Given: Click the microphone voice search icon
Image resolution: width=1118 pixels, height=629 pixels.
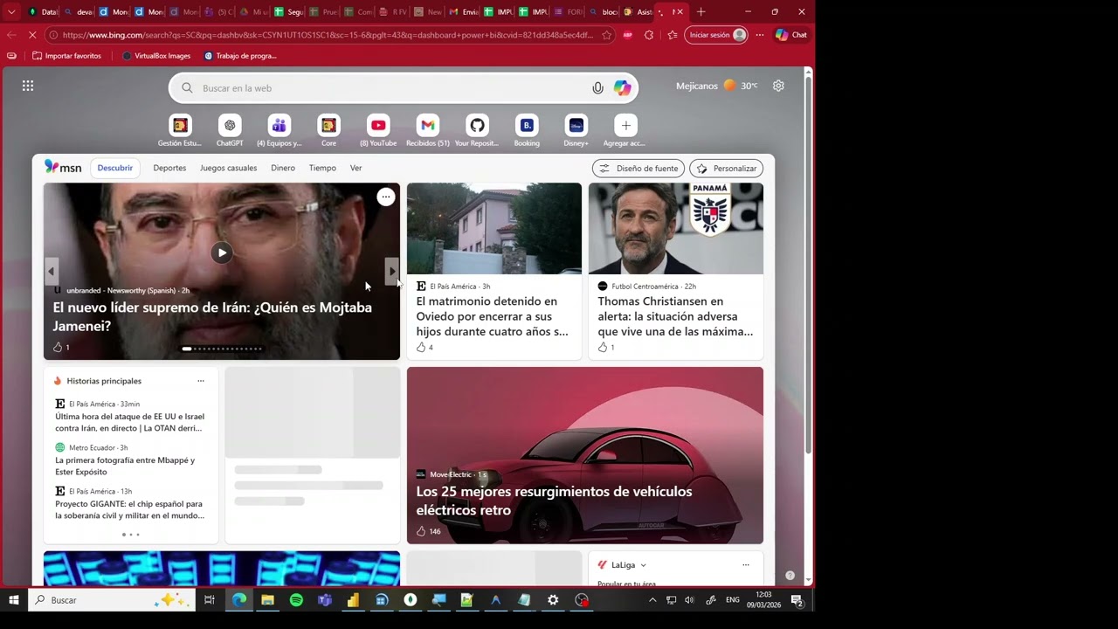Looking at the screenshot, I should 597,88.
